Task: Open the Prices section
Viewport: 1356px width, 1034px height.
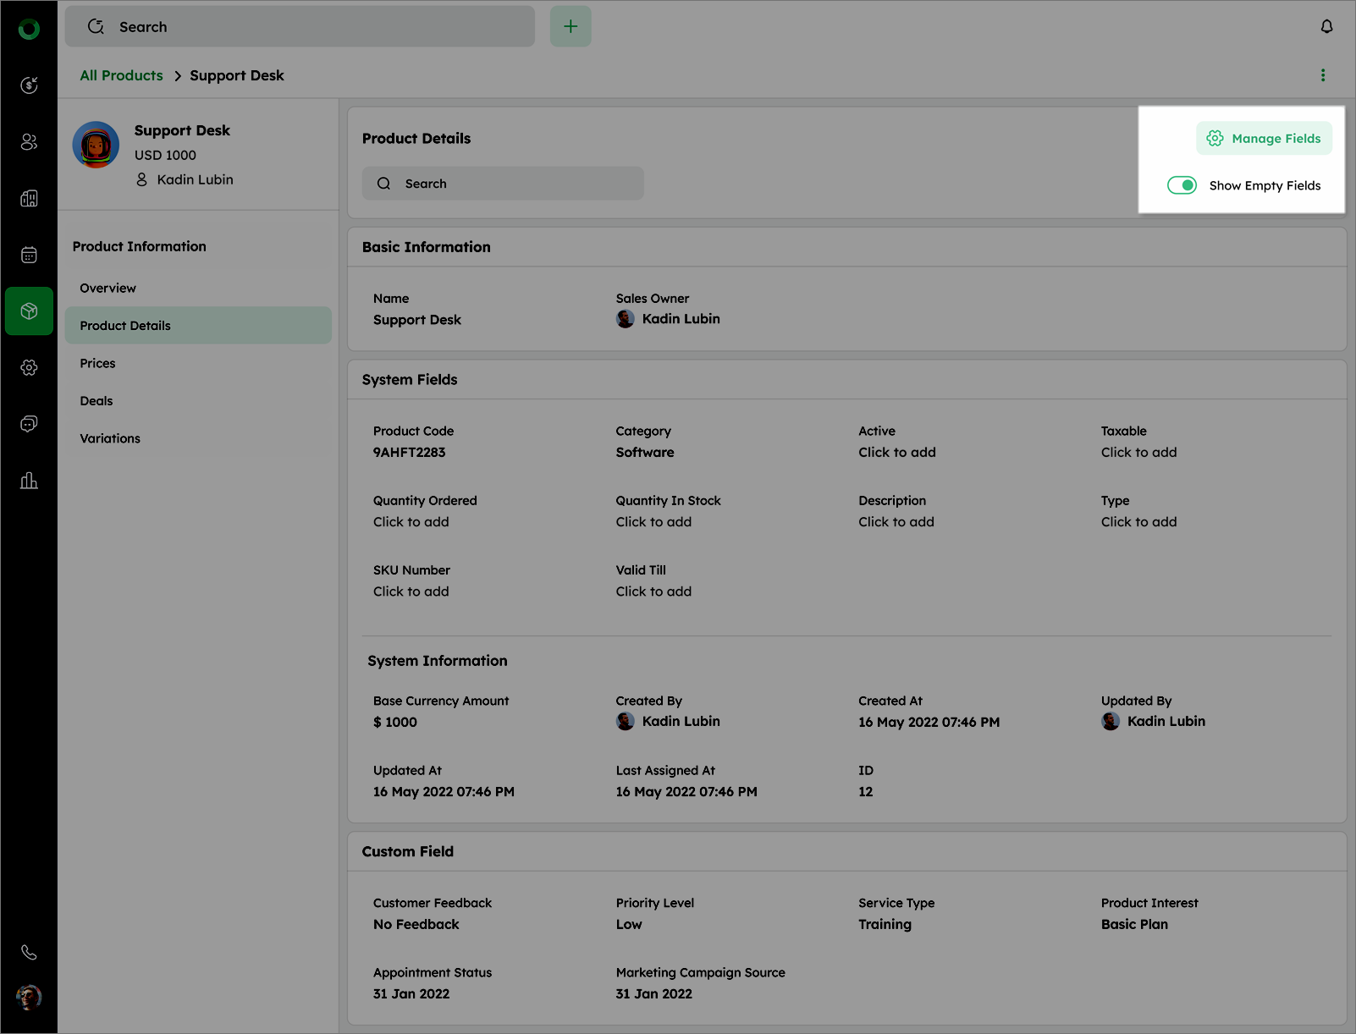Action: (97, 363)
